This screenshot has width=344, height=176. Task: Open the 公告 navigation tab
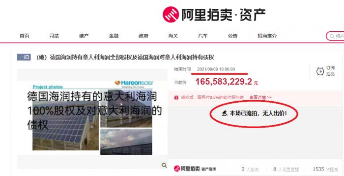[232, 36]
